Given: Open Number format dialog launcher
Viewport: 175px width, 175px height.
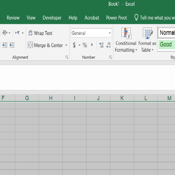Looking at the screenshot, I should (110, 57).
